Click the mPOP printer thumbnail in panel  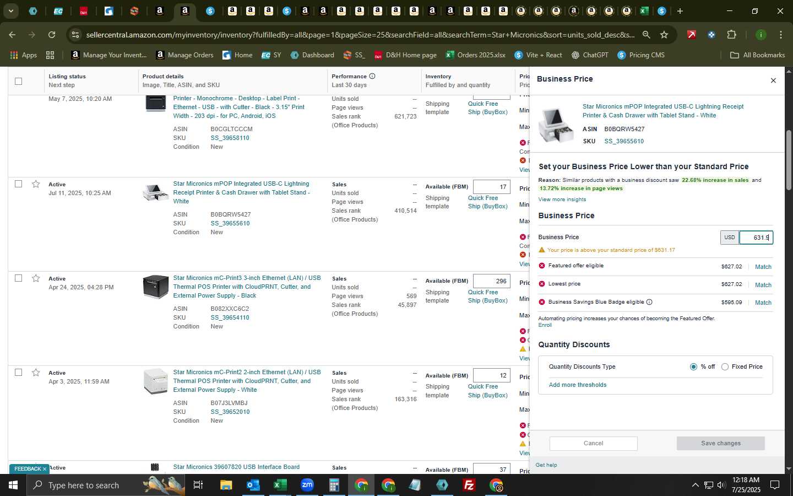pyautogui.click(x=557, y=125)
